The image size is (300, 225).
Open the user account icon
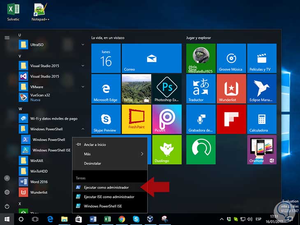click(x=7, y=178)
